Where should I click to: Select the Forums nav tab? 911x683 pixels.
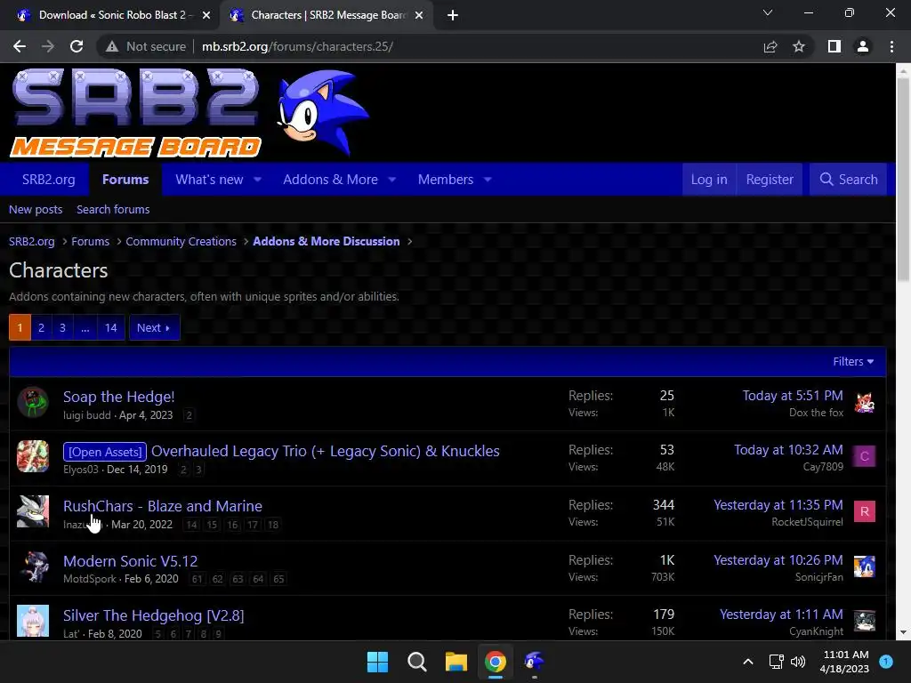click(x=125, y=180)
